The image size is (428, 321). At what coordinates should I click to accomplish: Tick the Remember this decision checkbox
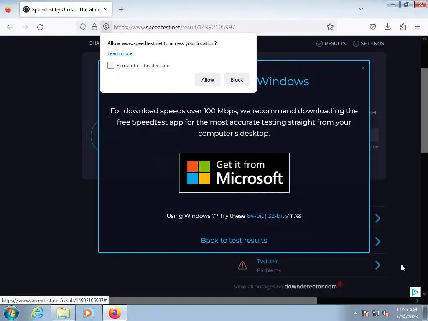coord(110,65)
